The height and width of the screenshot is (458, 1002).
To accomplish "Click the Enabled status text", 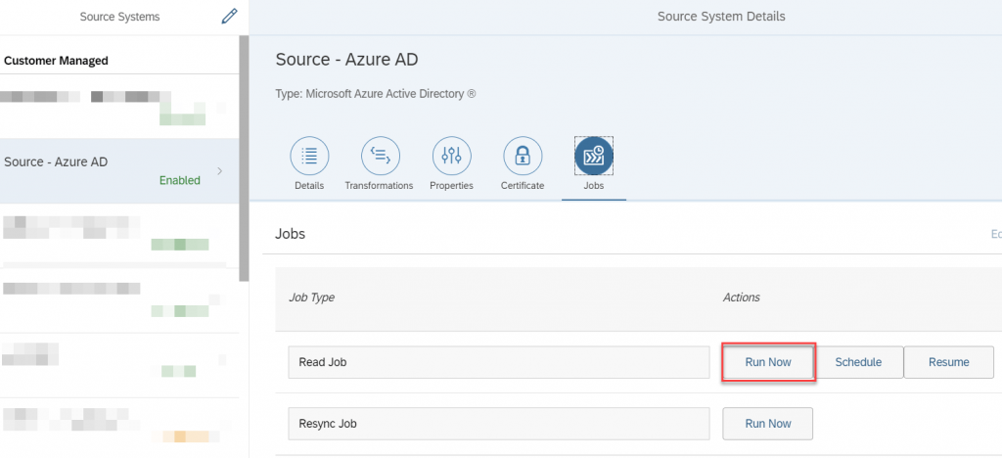I will pos(180,180).
